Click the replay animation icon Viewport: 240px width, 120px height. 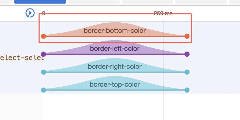[30, 13]
